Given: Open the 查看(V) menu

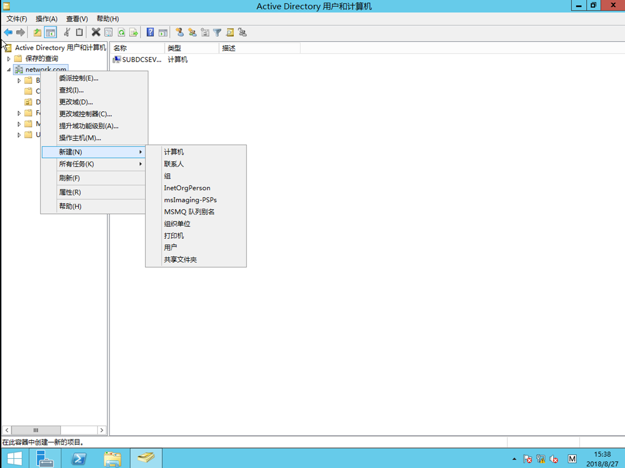Looking at the screenshot, I should [x=77, y=19].
